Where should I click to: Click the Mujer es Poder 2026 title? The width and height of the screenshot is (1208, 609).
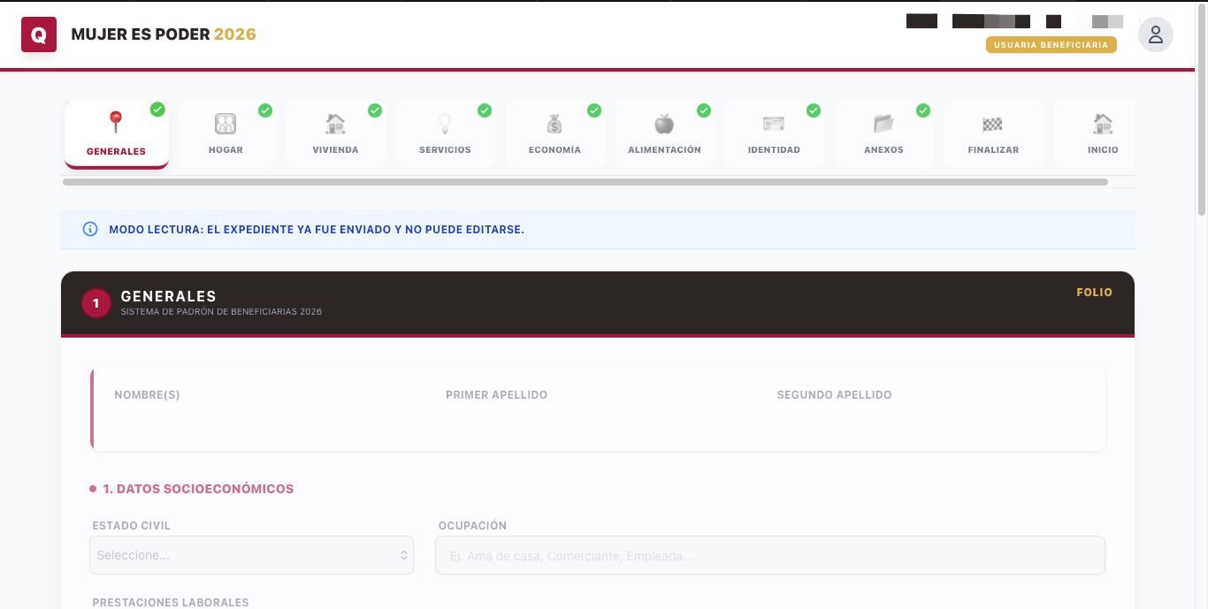pyautogui.click(x=164, y=34)
